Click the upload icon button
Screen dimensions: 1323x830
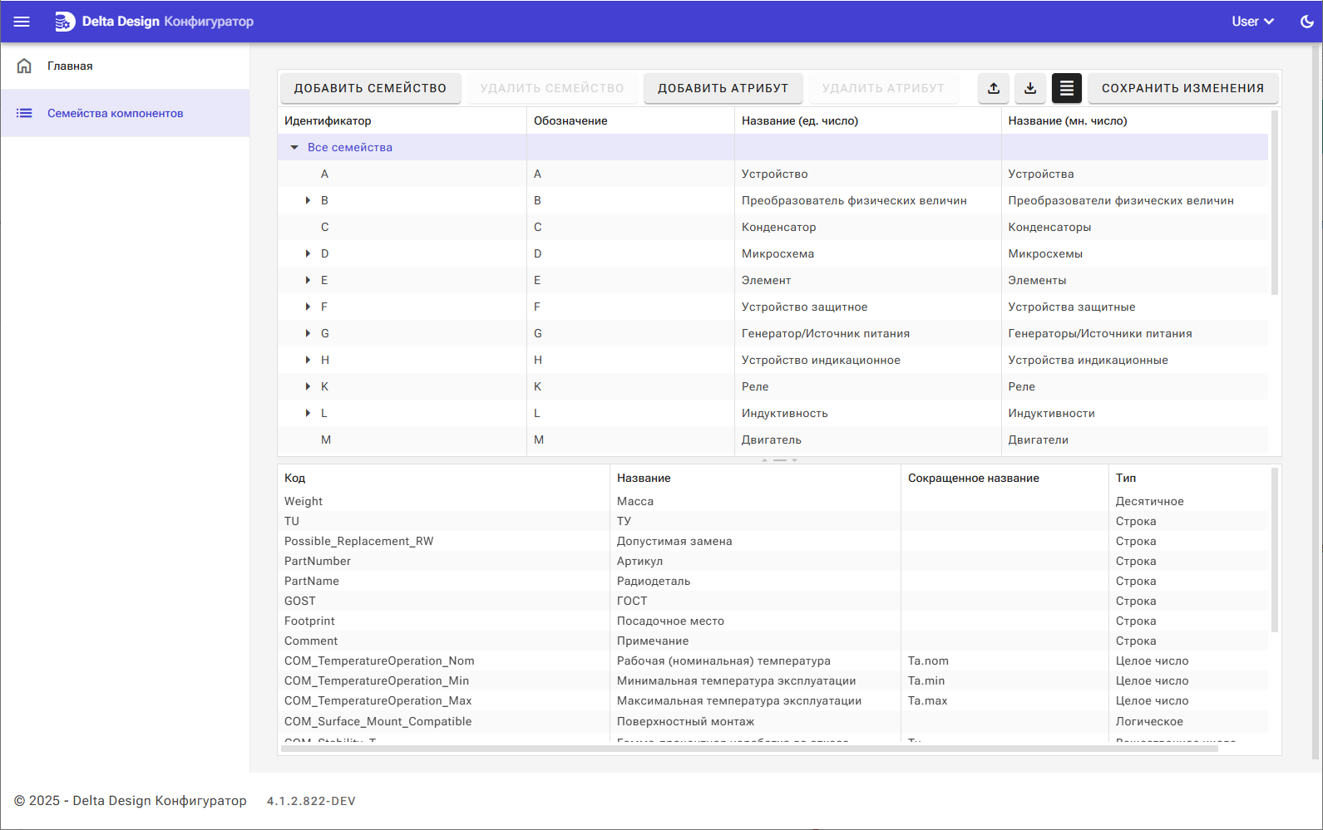tap(994, 88)
